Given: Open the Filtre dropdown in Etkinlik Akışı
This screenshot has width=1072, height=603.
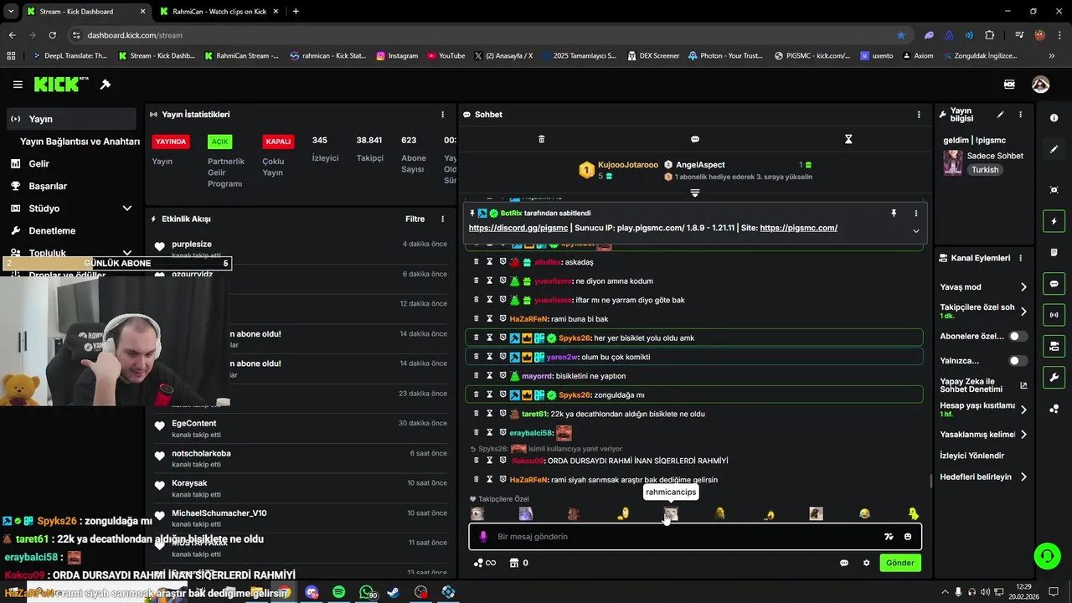Looking at the screenshot, I should (x=415, y=219).
